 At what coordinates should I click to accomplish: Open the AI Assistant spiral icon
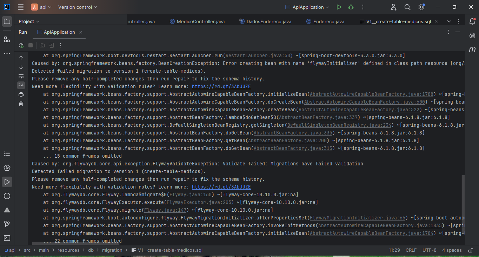(x=472, y=35)
